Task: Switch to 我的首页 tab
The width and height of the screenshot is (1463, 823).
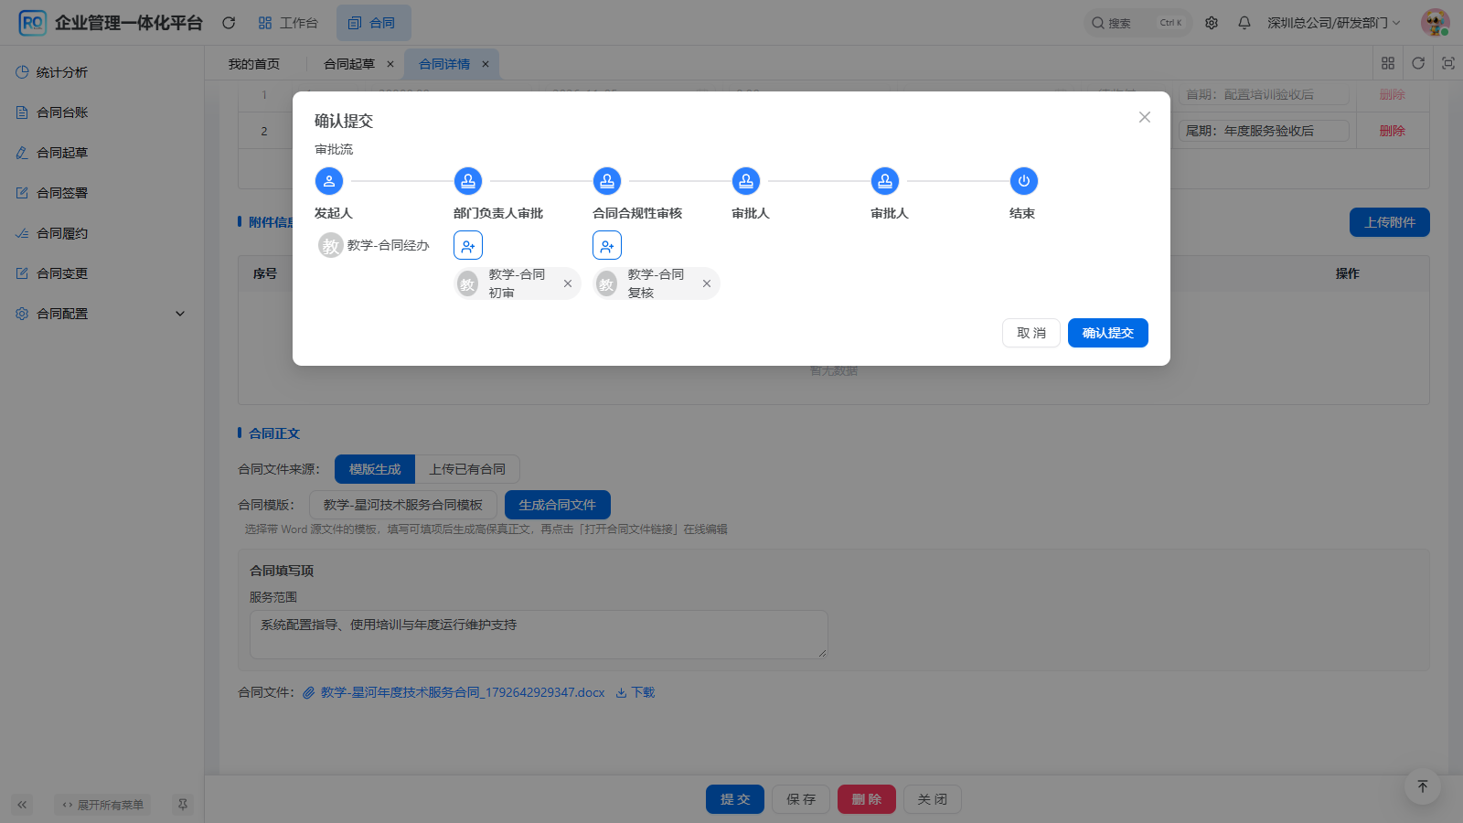Action: (x=254, y=64)
